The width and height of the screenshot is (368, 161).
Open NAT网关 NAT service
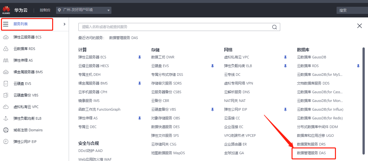click(x=235, y=101)
